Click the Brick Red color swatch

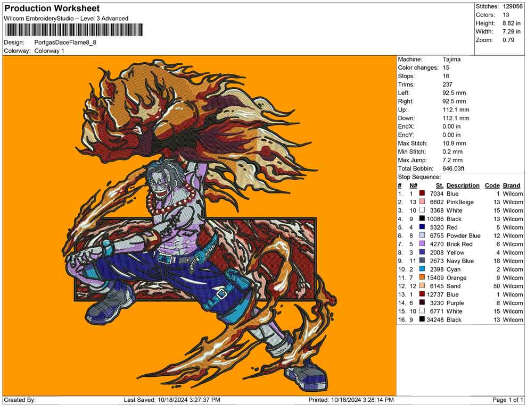pos(422,243)
